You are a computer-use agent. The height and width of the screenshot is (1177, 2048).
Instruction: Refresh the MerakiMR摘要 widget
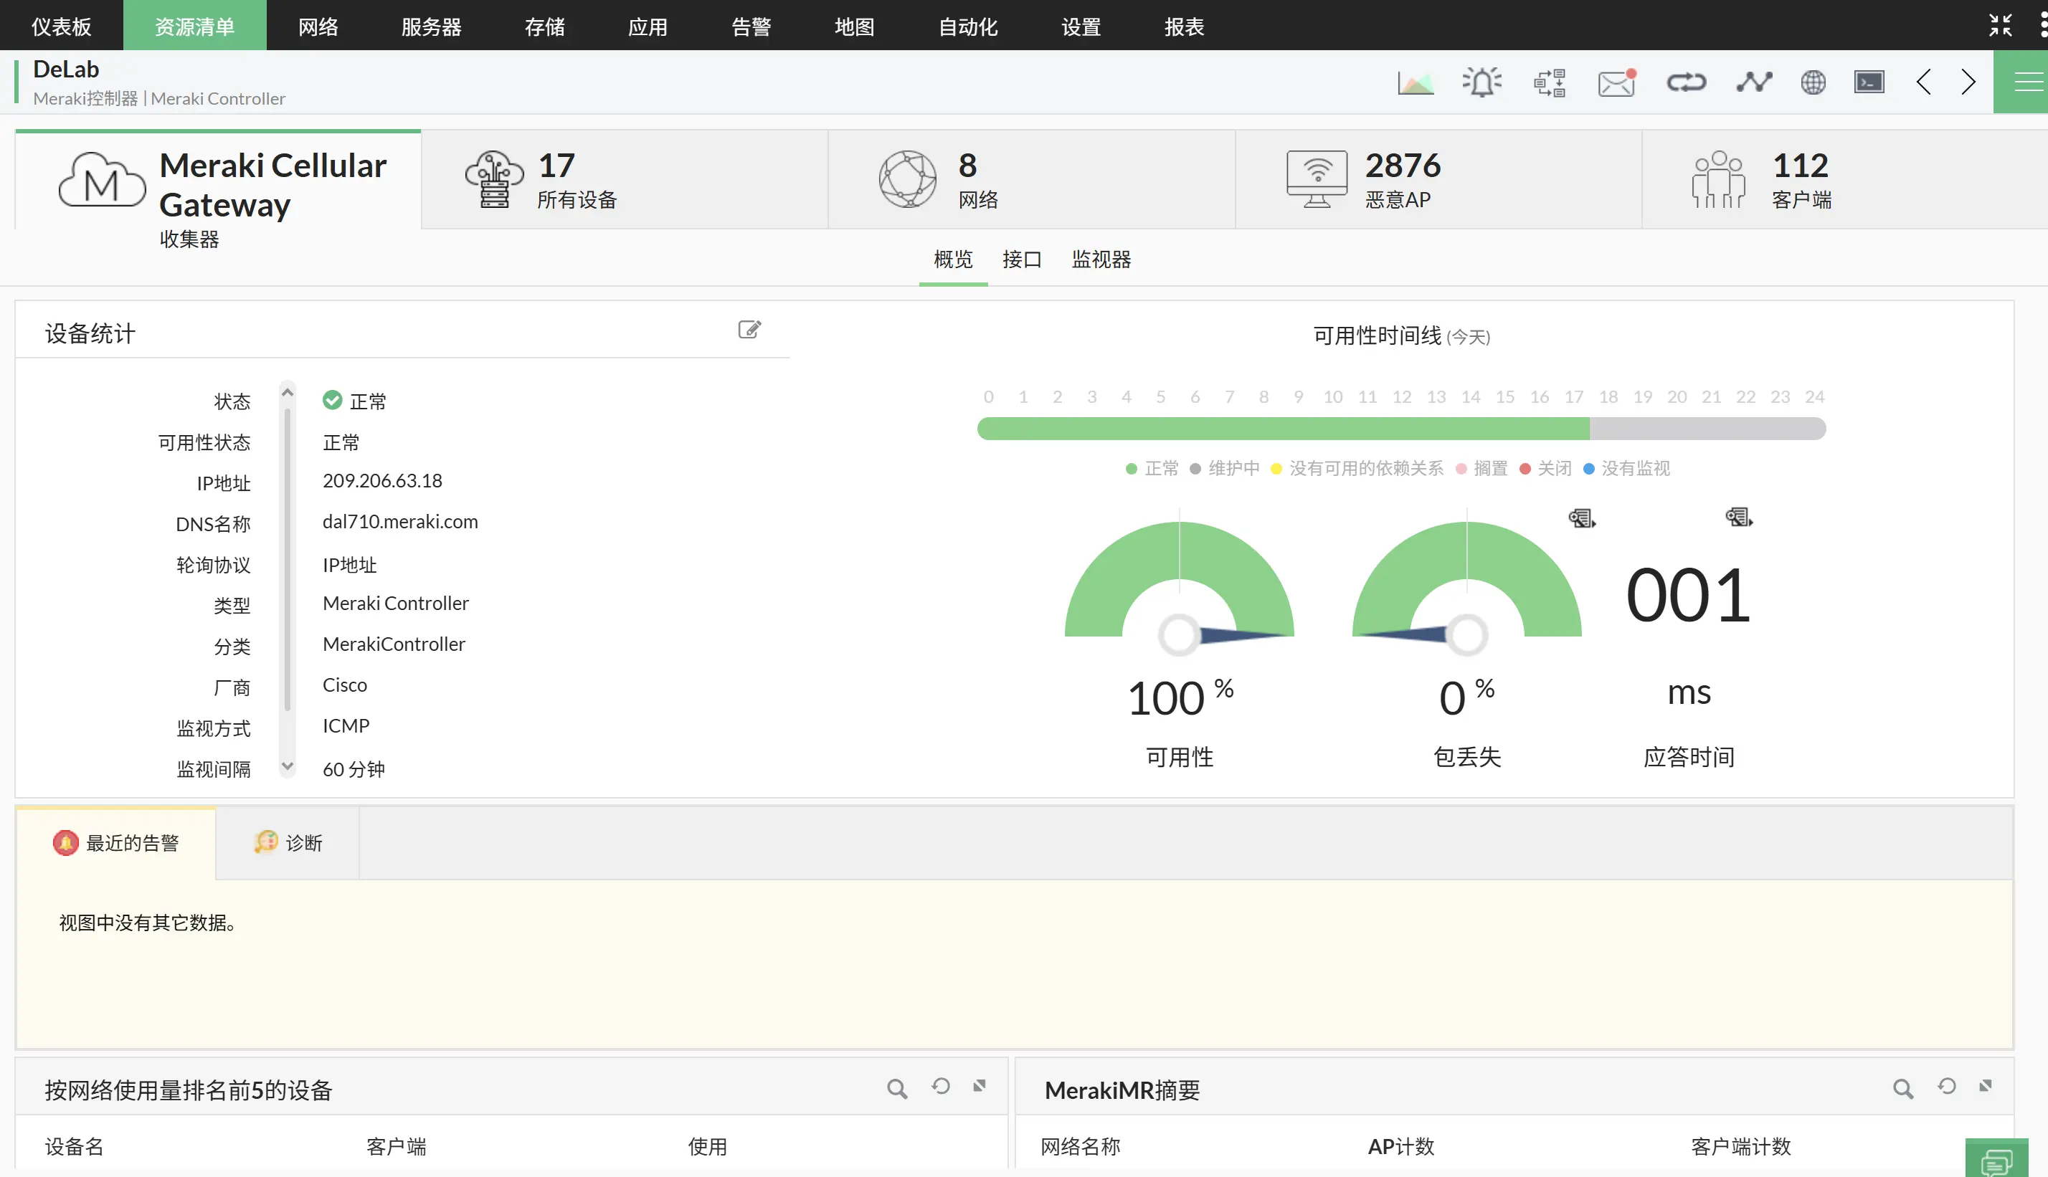point(1946,1087)
